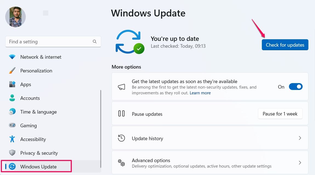
Task: Click the Network & internet wifi icon
Action: 12,57
